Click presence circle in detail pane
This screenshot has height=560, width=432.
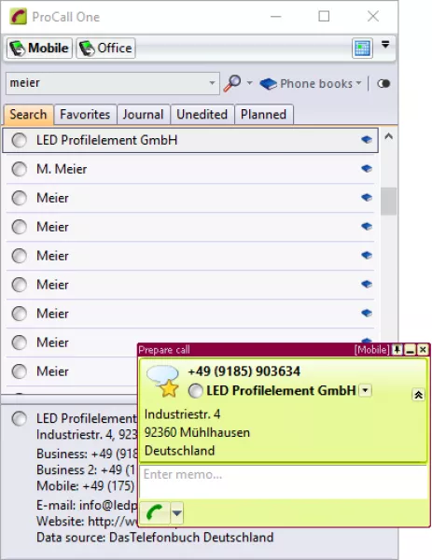20,418
